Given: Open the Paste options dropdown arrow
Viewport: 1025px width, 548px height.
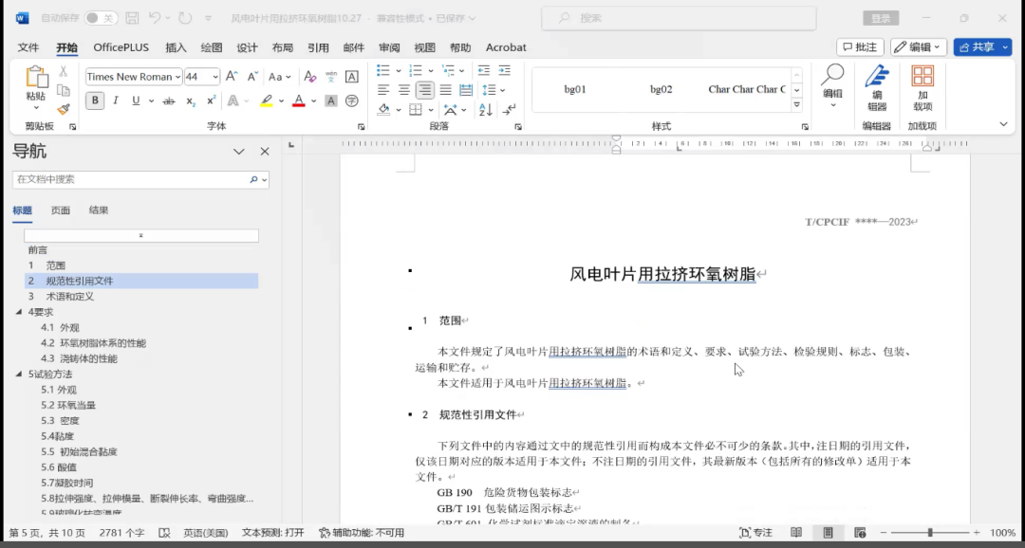Looking at the screenshot, I should click(x=36, y=107).
